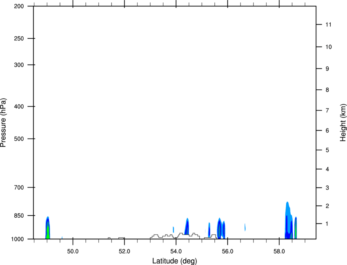Click the 500 pressure tick label
Image resolution: width=347 pixels, height=265 pixels.
tap(19, 139)
